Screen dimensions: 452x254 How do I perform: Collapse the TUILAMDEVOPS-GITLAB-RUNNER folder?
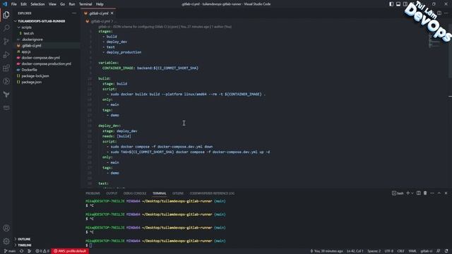[41, 21]
